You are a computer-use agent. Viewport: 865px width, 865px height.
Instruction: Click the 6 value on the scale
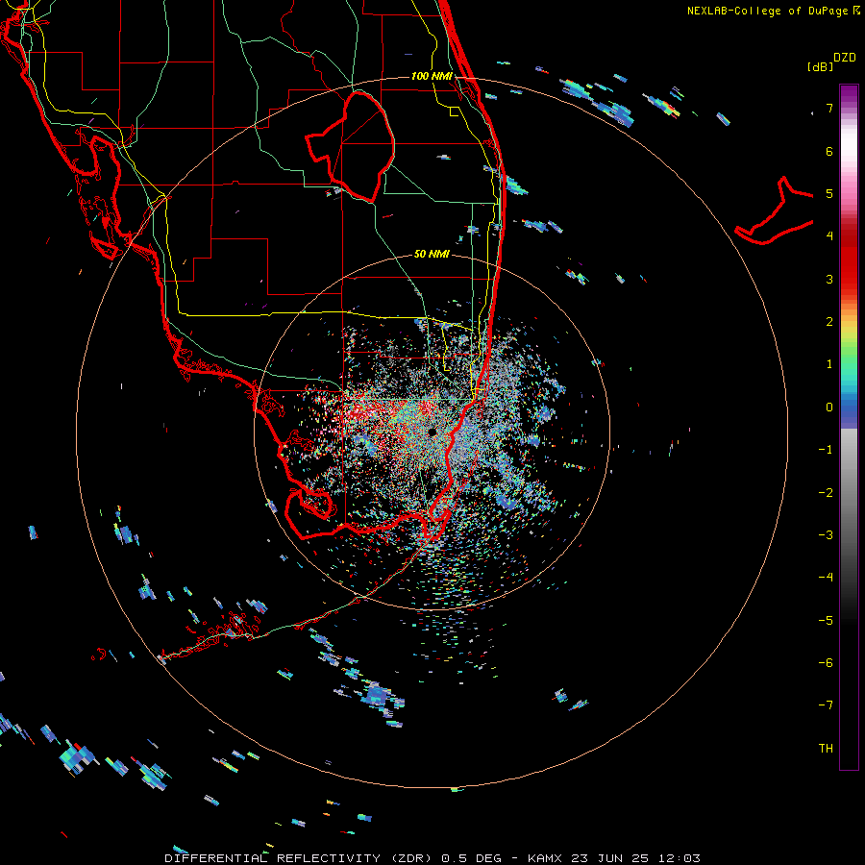click(829, 151)
